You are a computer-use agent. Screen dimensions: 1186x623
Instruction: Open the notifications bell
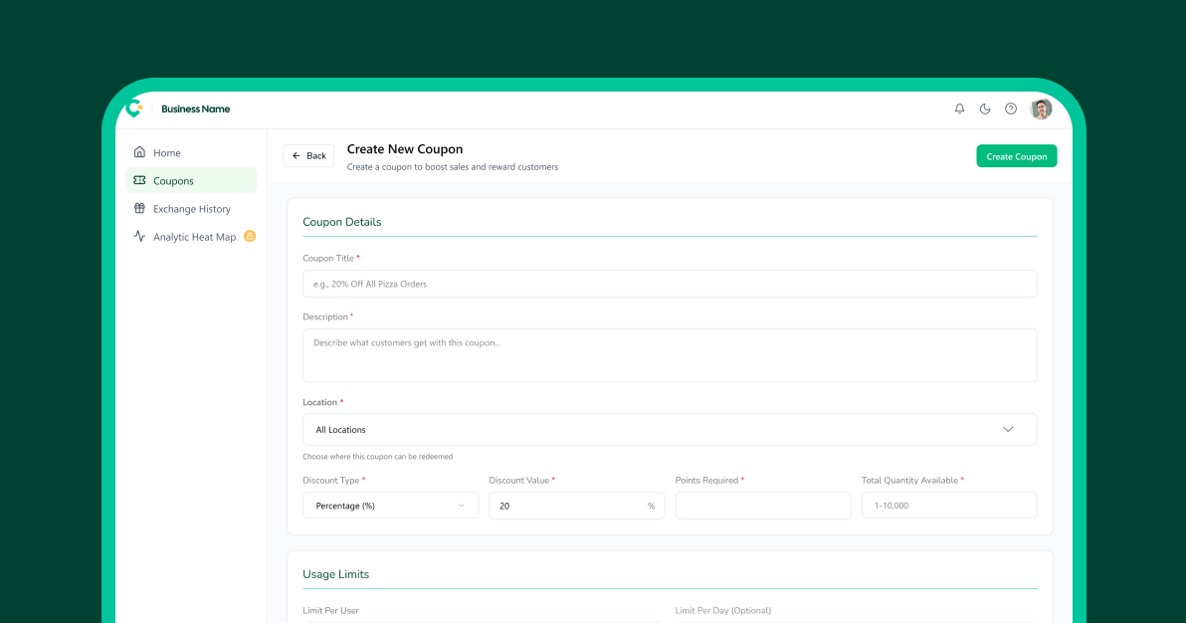tap(959, 109)
